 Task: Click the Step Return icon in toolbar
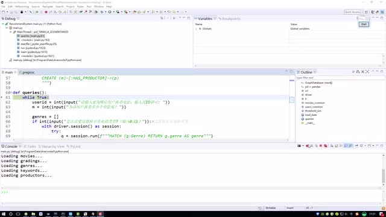click(65, 12)
